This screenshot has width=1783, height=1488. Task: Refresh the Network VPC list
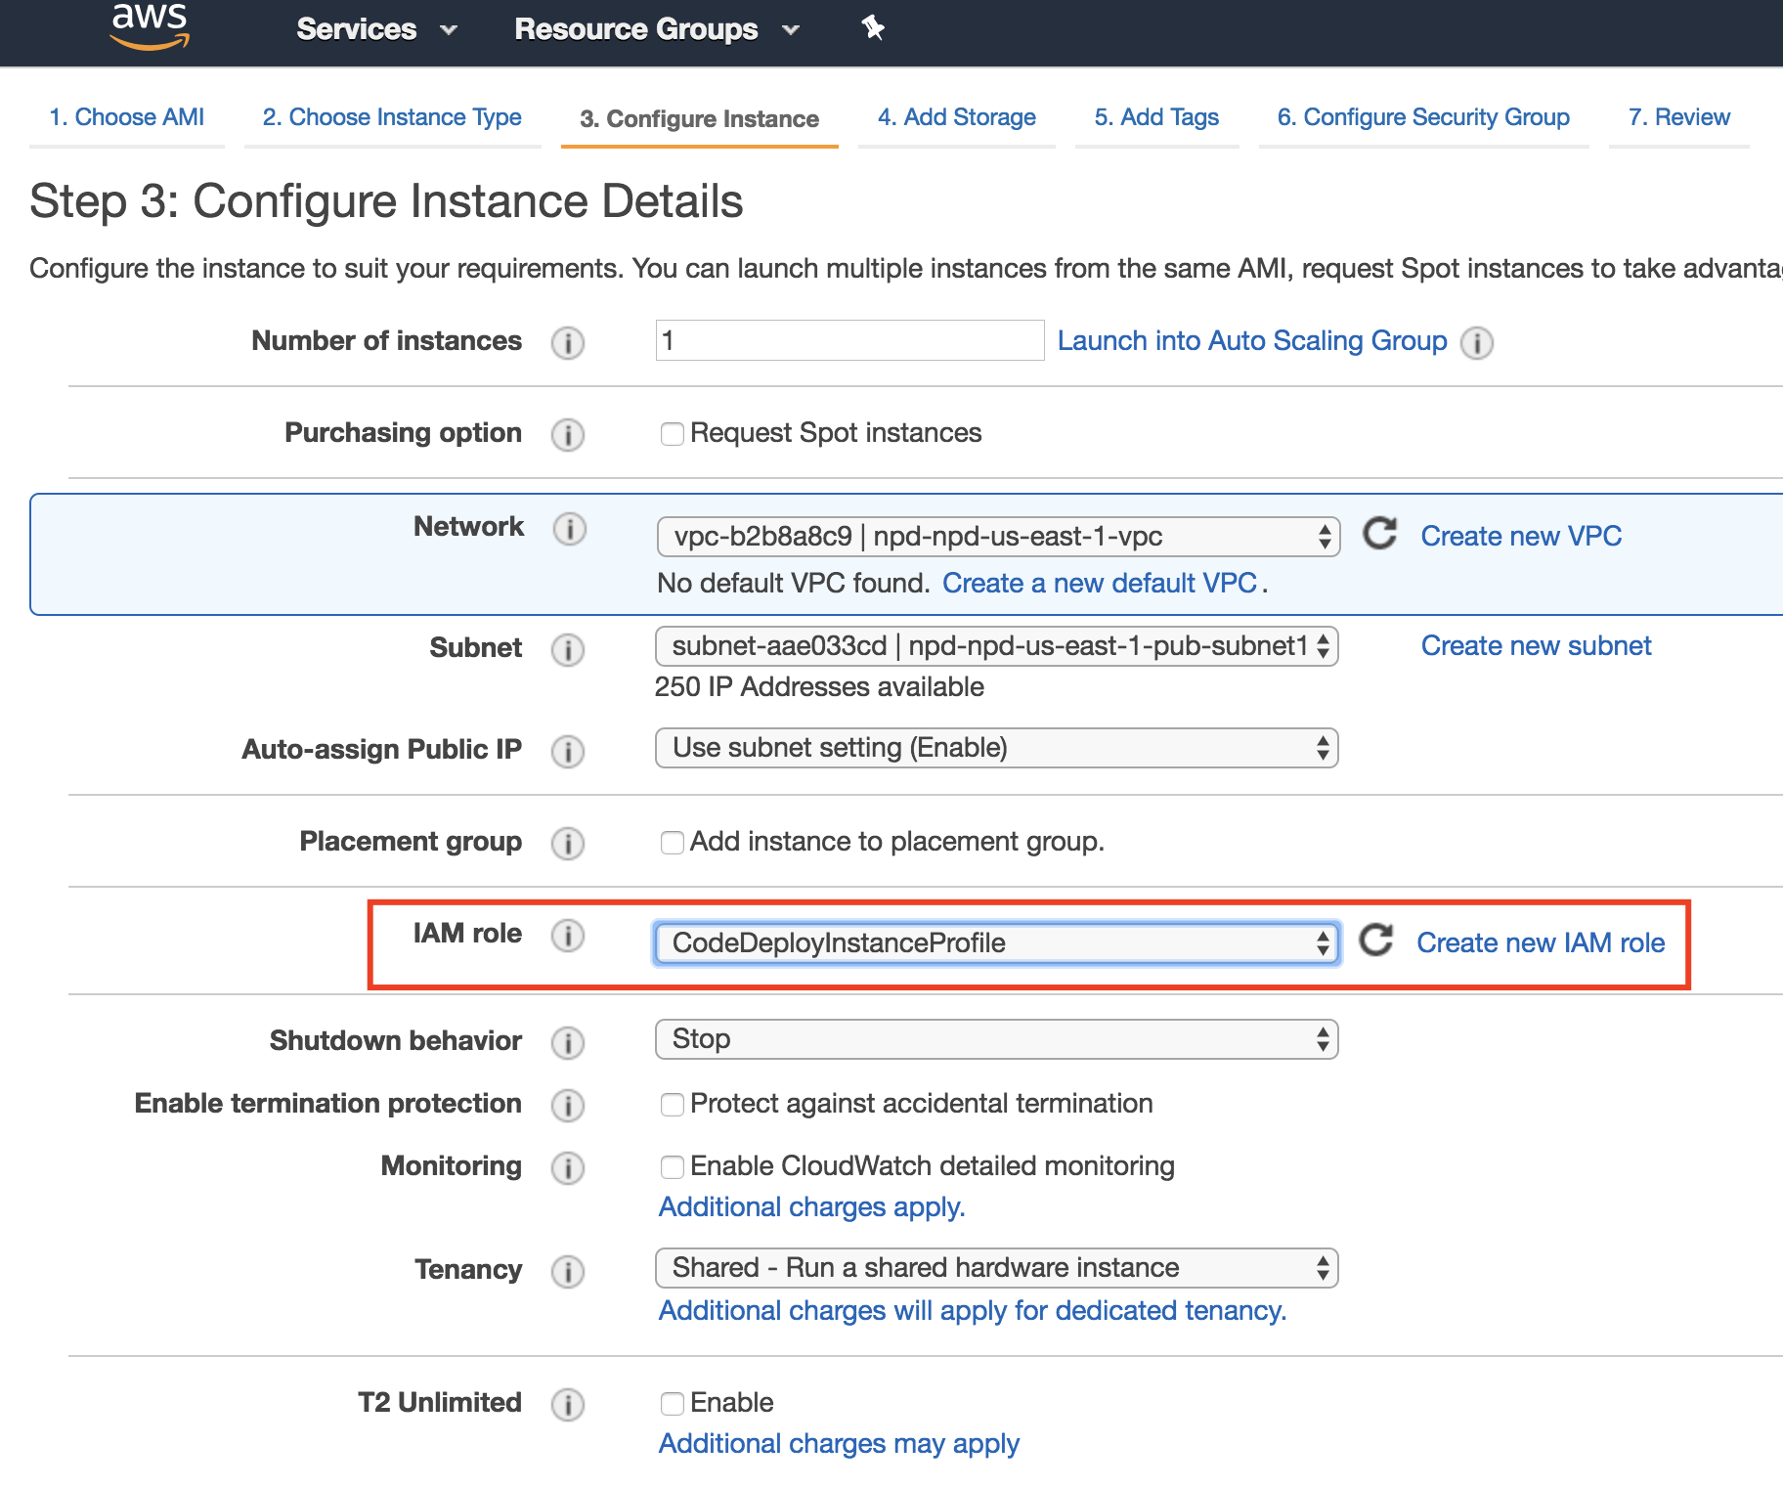point(1379,534)
